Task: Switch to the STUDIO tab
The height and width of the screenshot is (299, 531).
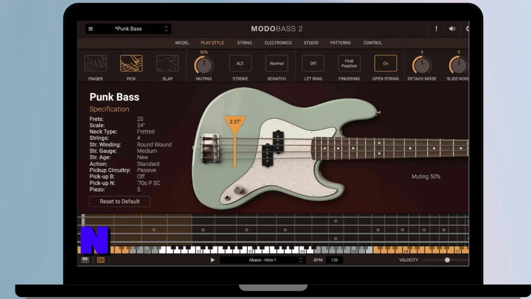Action: point(311,43)
